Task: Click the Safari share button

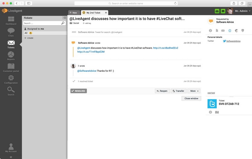Action: point(234,3)
